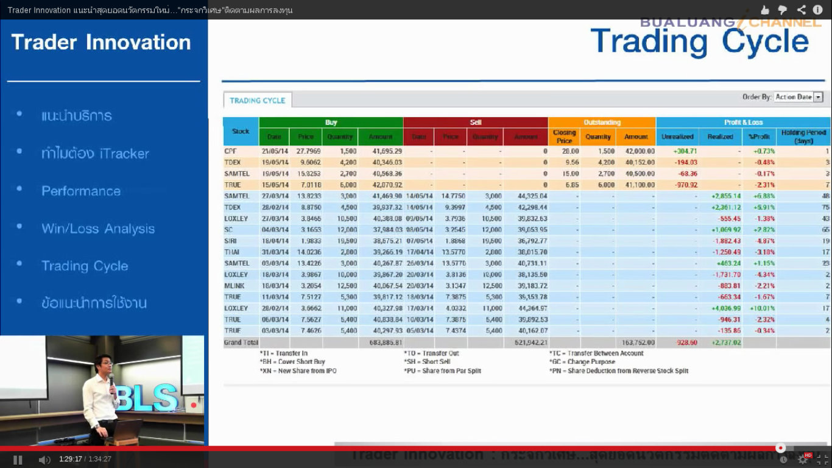The width and height of the screenshot is (832, 468).
Task: Click the +2,737.02 realized total
Action: [725, 343]
